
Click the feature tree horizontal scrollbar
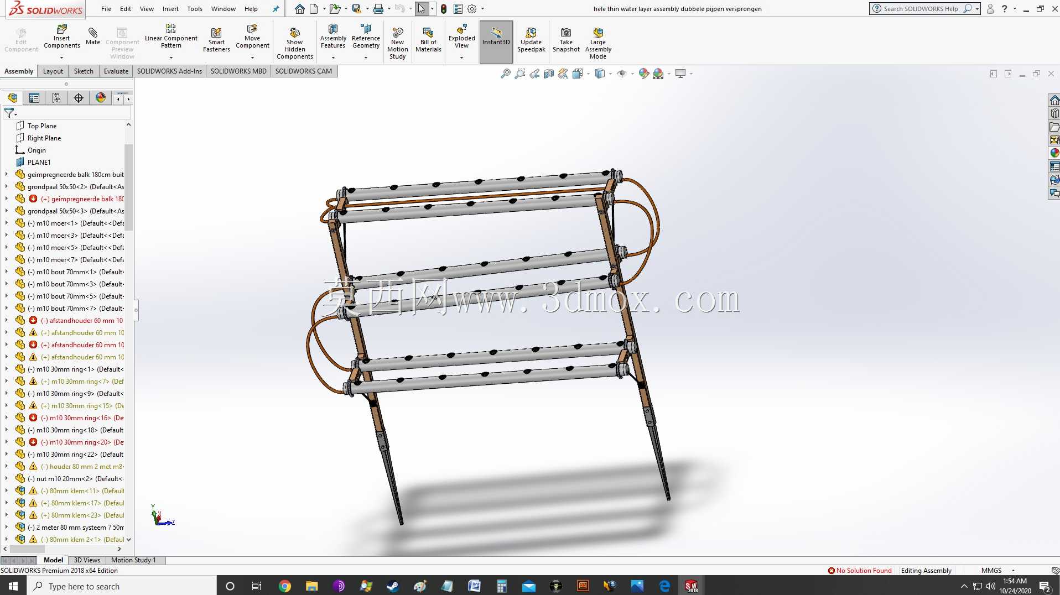point(62,549)
